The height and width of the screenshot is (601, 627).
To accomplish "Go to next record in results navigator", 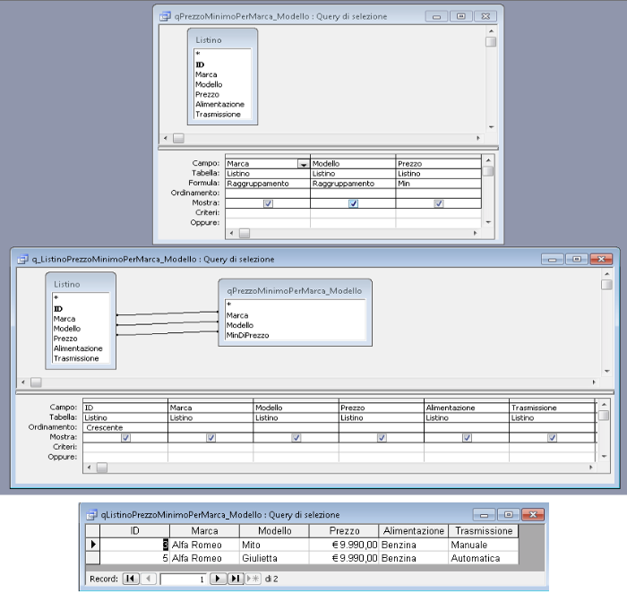I will coord(218,579).
